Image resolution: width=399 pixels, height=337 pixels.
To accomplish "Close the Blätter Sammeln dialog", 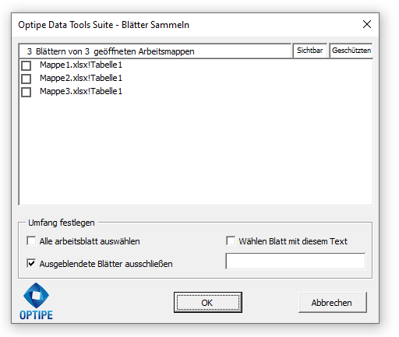I will [367, 24].
